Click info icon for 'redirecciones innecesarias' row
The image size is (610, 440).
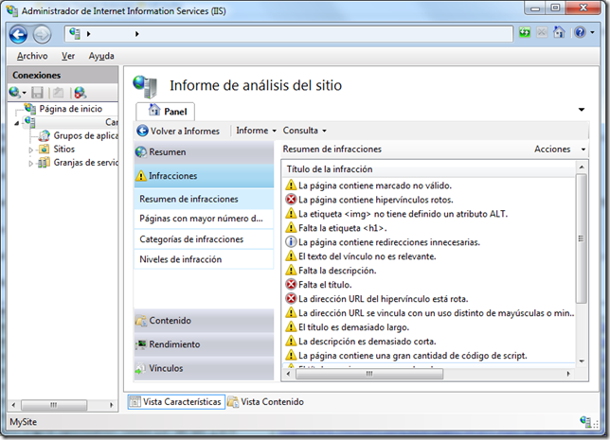pos(291,242)
